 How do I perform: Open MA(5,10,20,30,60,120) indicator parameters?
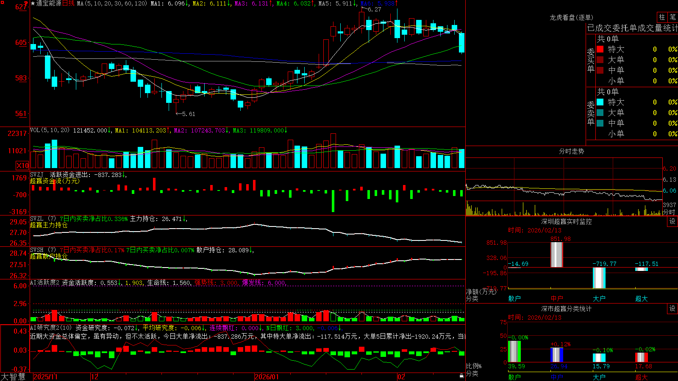[x=112, y=3]
